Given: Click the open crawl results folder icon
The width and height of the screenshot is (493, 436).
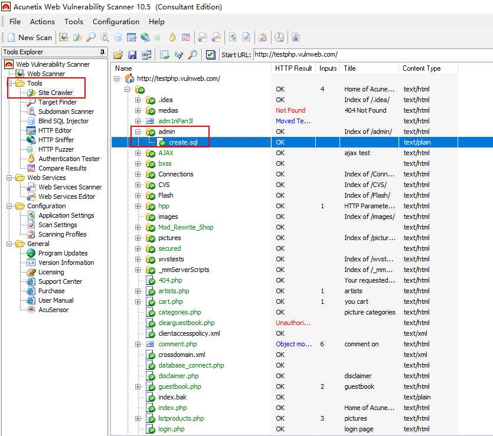Looking at the screenshot, I should 118,55.
